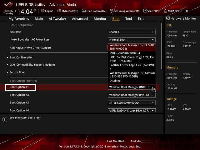Click the Hardware Monitor screen icon
Screen dimensions: 200x150
[x=168, y=18]
